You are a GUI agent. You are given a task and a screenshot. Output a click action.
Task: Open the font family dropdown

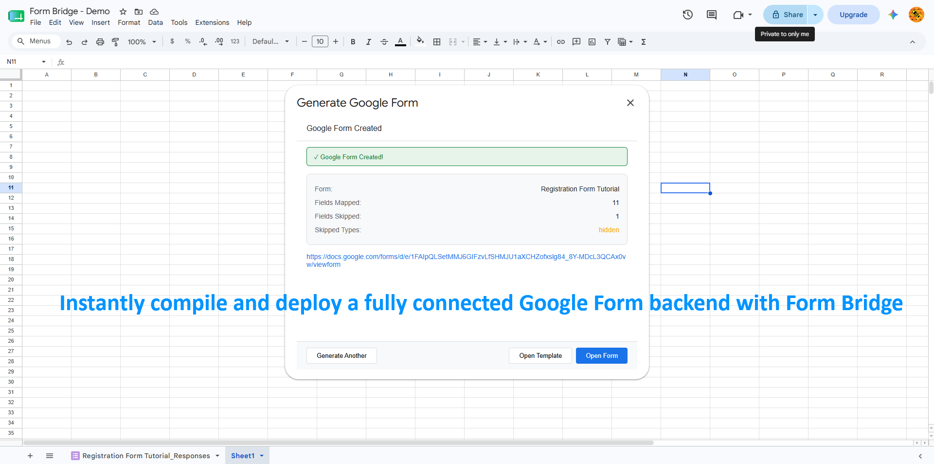270,42
